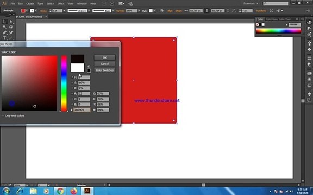The width and height of the screenshot is (313, 195).
Task: Click OK in the Color Picker
Action: point(105,57)
